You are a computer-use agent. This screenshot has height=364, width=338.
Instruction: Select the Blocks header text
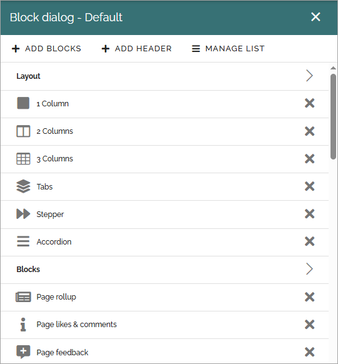pos(28,270)
